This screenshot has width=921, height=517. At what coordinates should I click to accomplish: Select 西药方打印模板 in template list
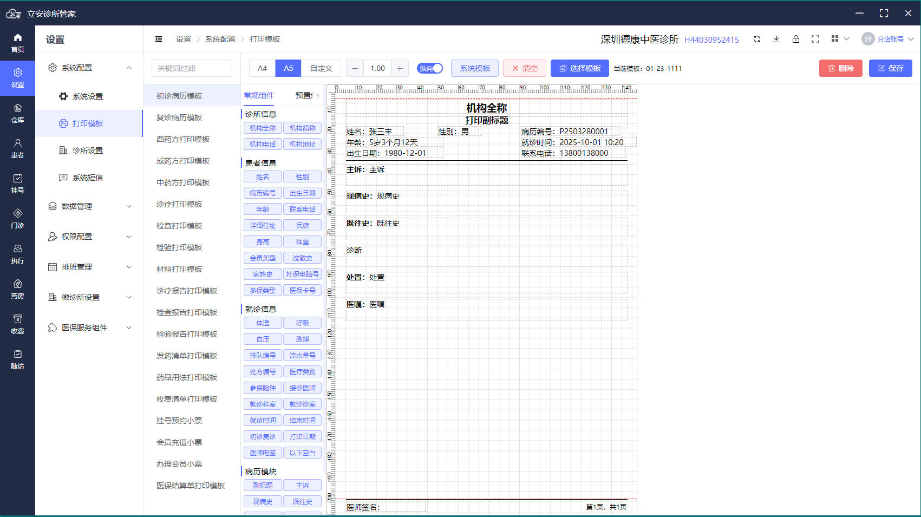point(183,139)
